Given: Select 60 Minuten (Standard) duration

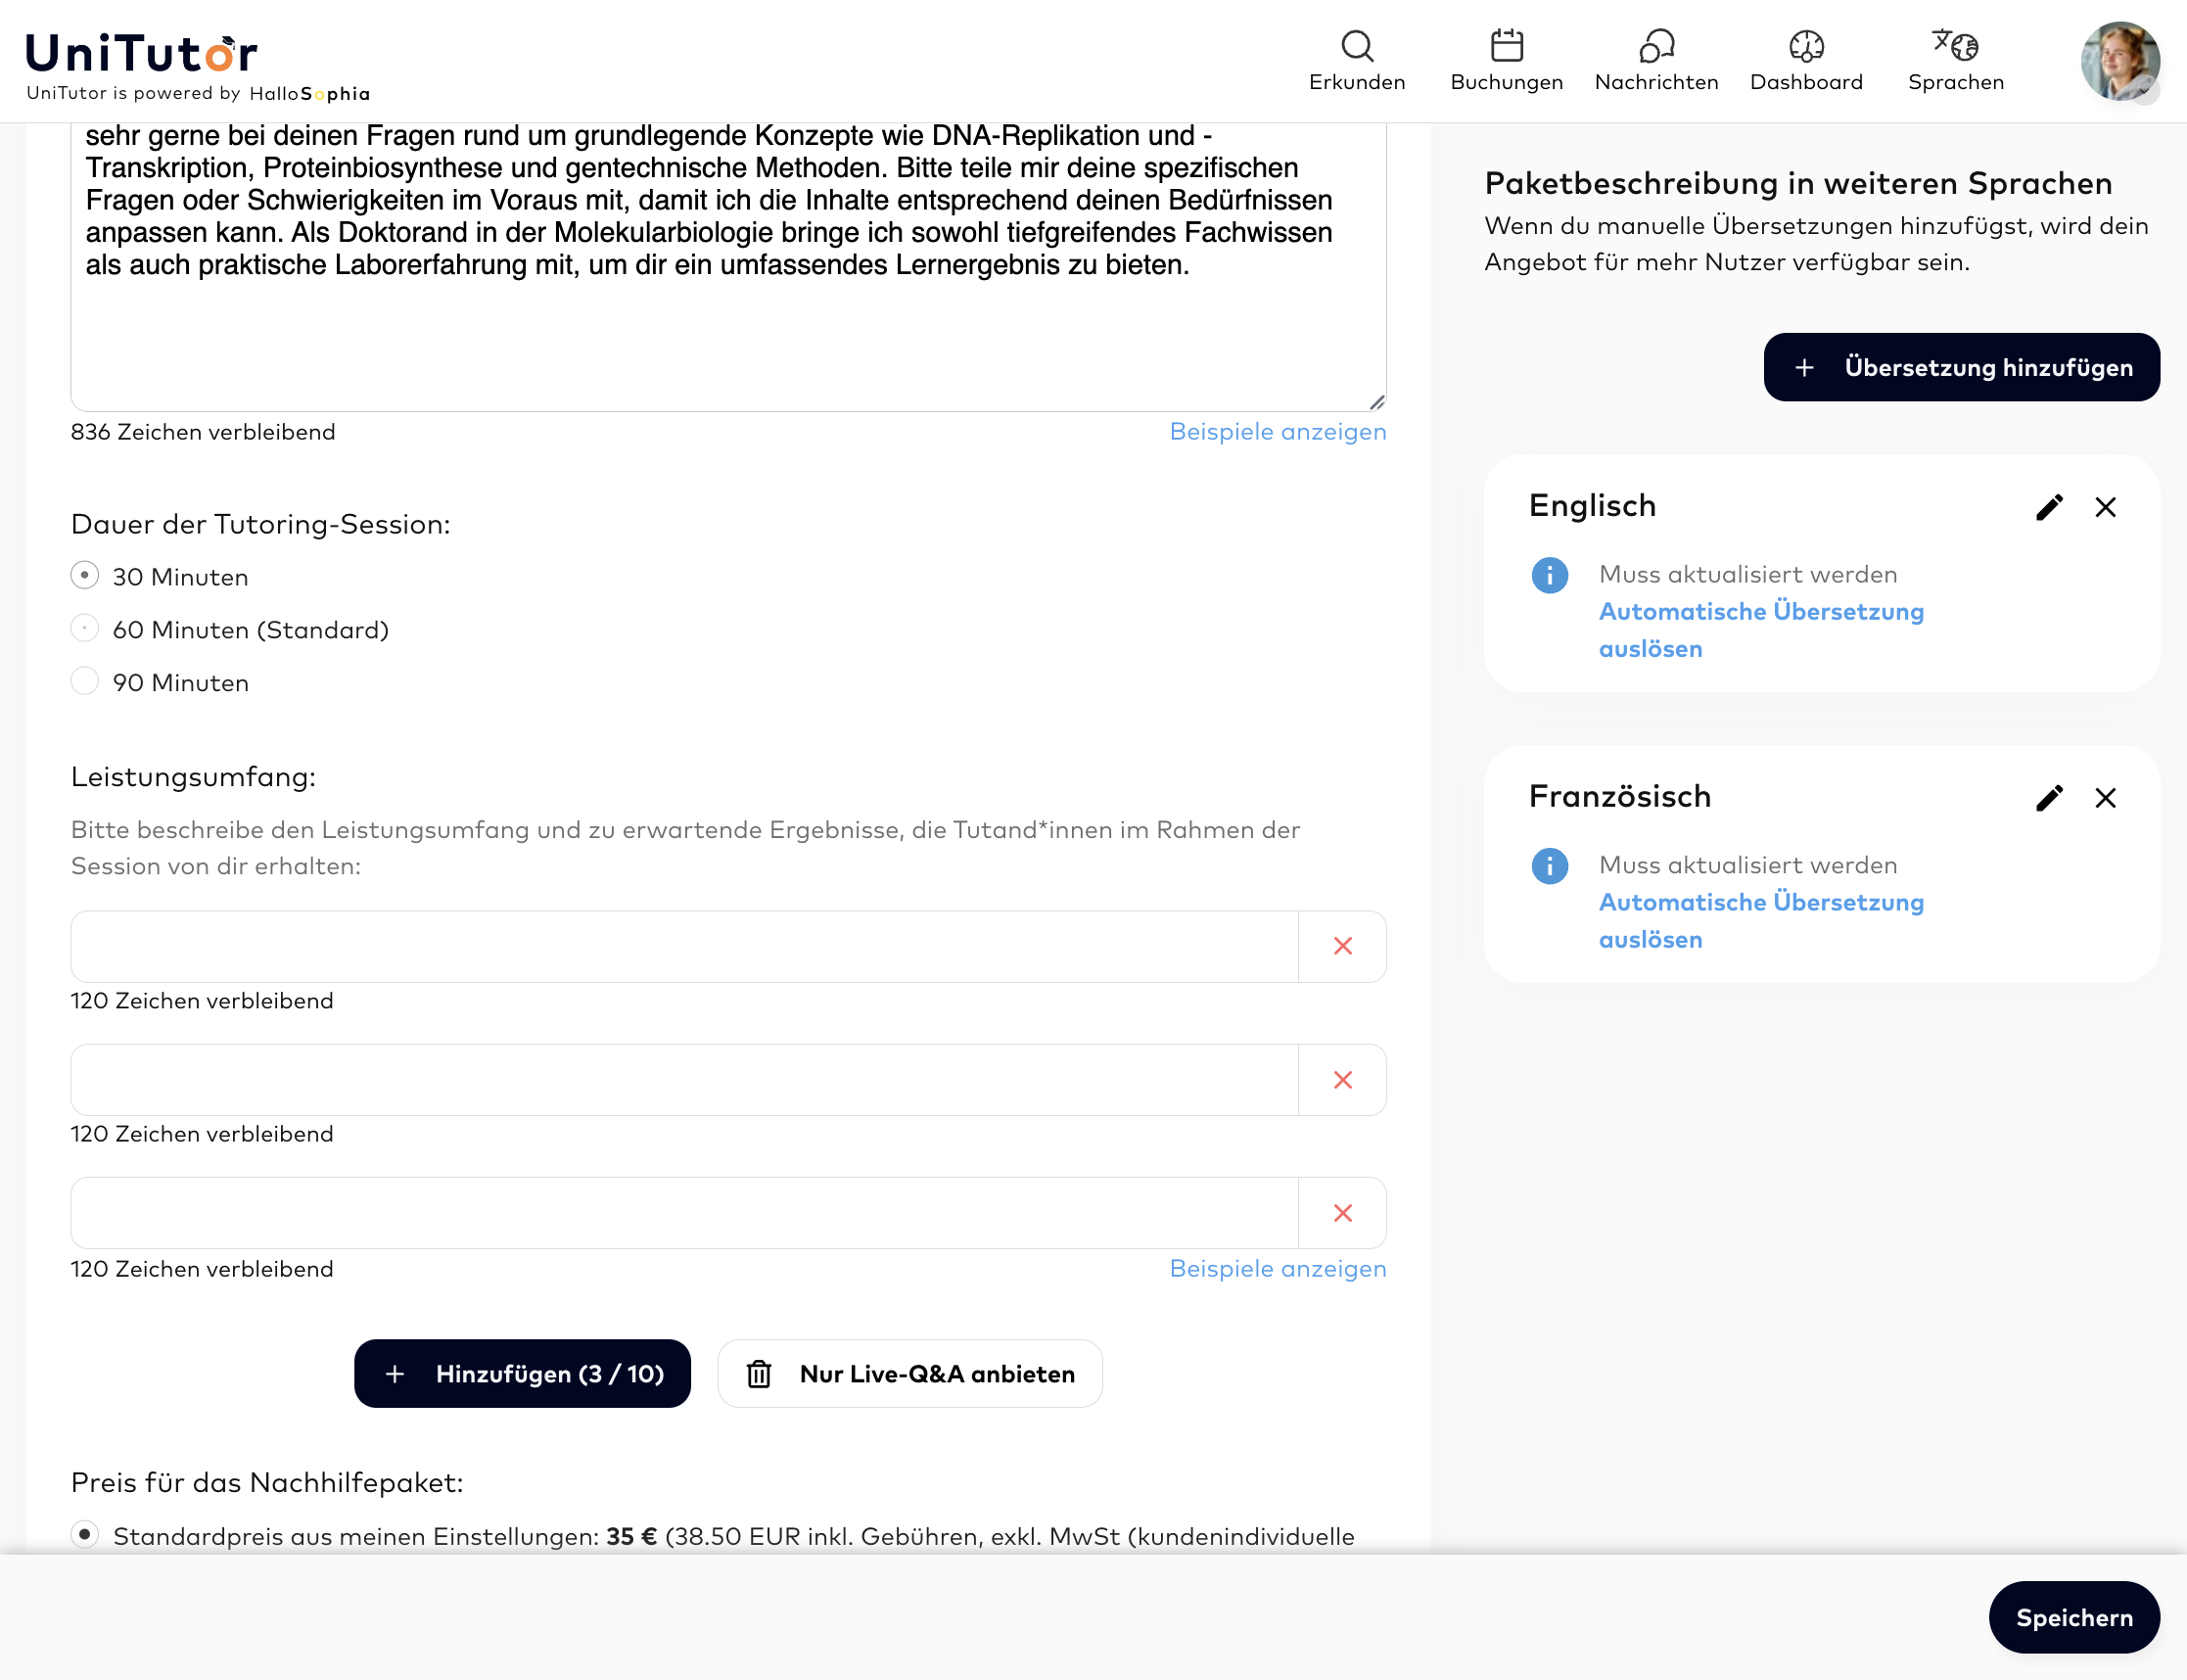Looking at the screenshot, I should coord(85,628).
